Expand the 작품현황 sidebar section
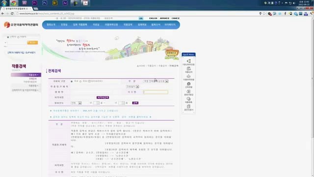This screenshot has height=177, width=314. [x=26, y=86]
